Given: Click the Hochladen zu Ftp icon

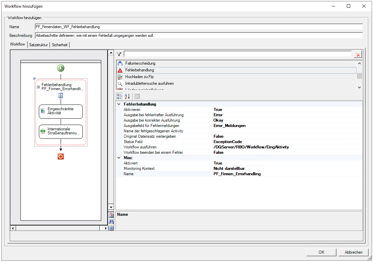Looking at the screenshot, I should 120,77.
